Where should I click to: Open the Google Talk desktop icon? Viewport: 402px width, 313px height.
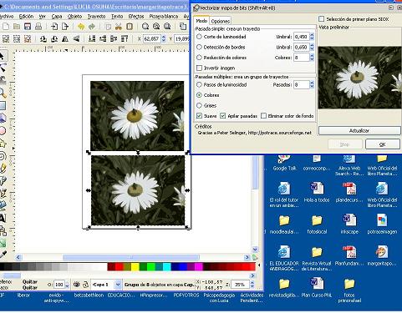tap(284, 163)
